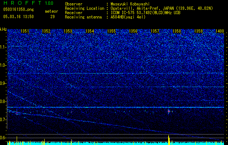228x145 pixels.
Task: Click the filename 0503161350.png
Action: click(18, 9)
